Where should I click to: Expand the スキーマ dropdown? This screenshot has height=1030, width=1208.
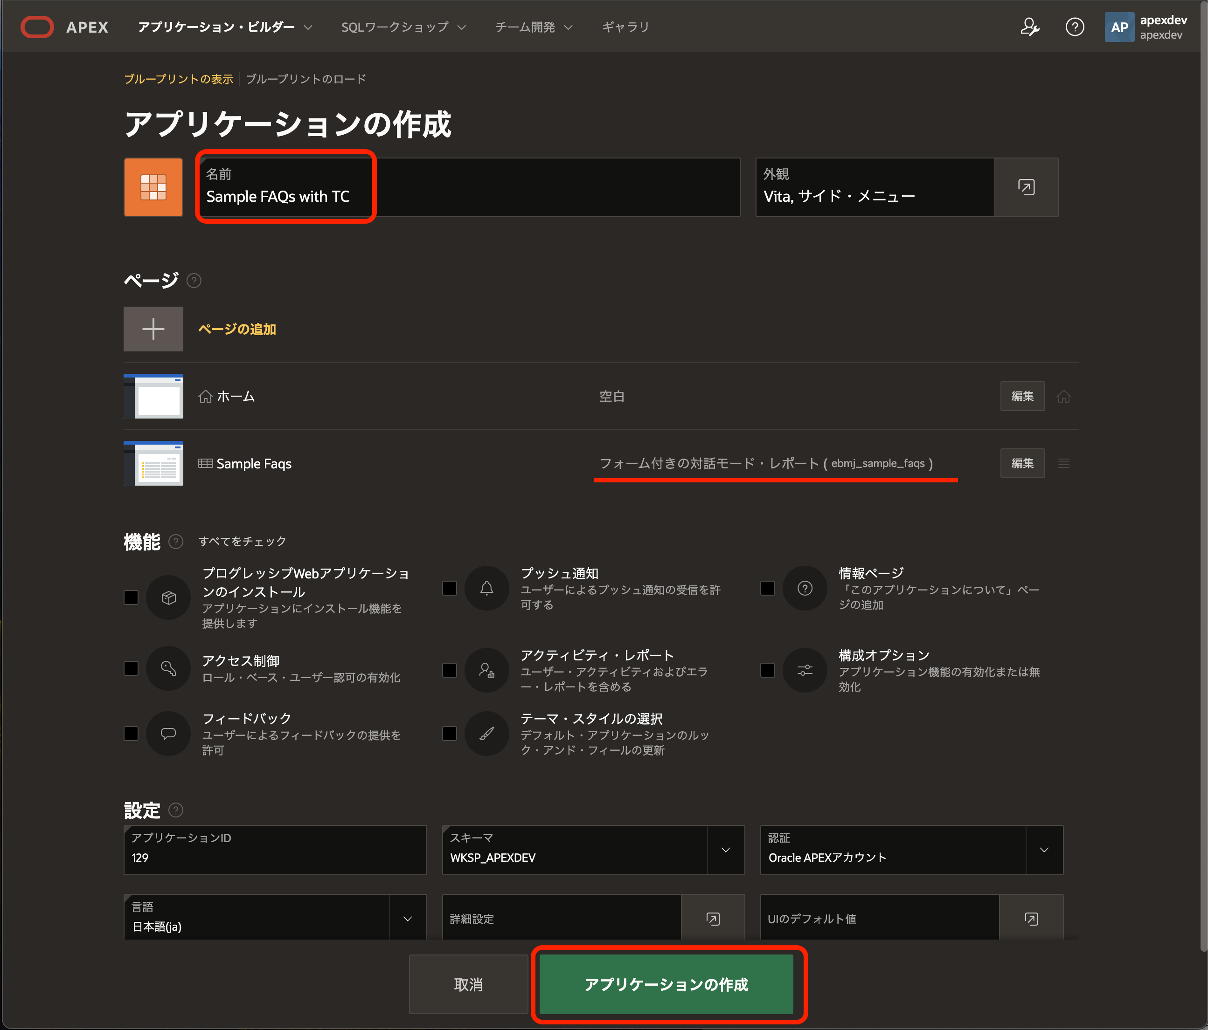[725, 850]
